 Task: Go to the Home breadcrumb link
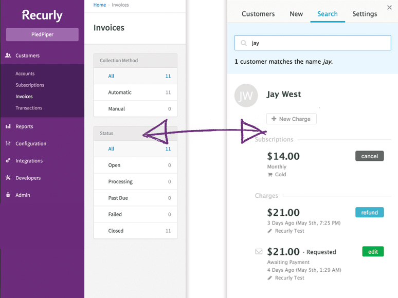tap(100, 5)
